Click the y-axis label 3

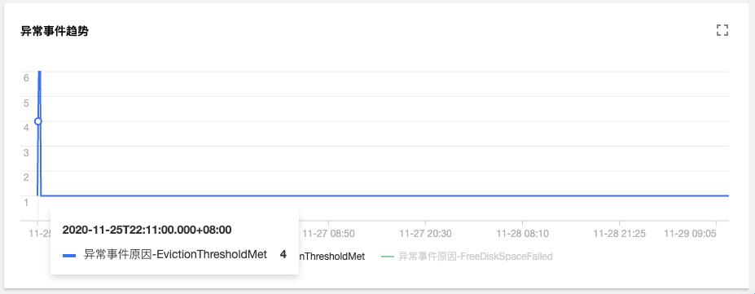pyautogui.click(x=27, y=152)
